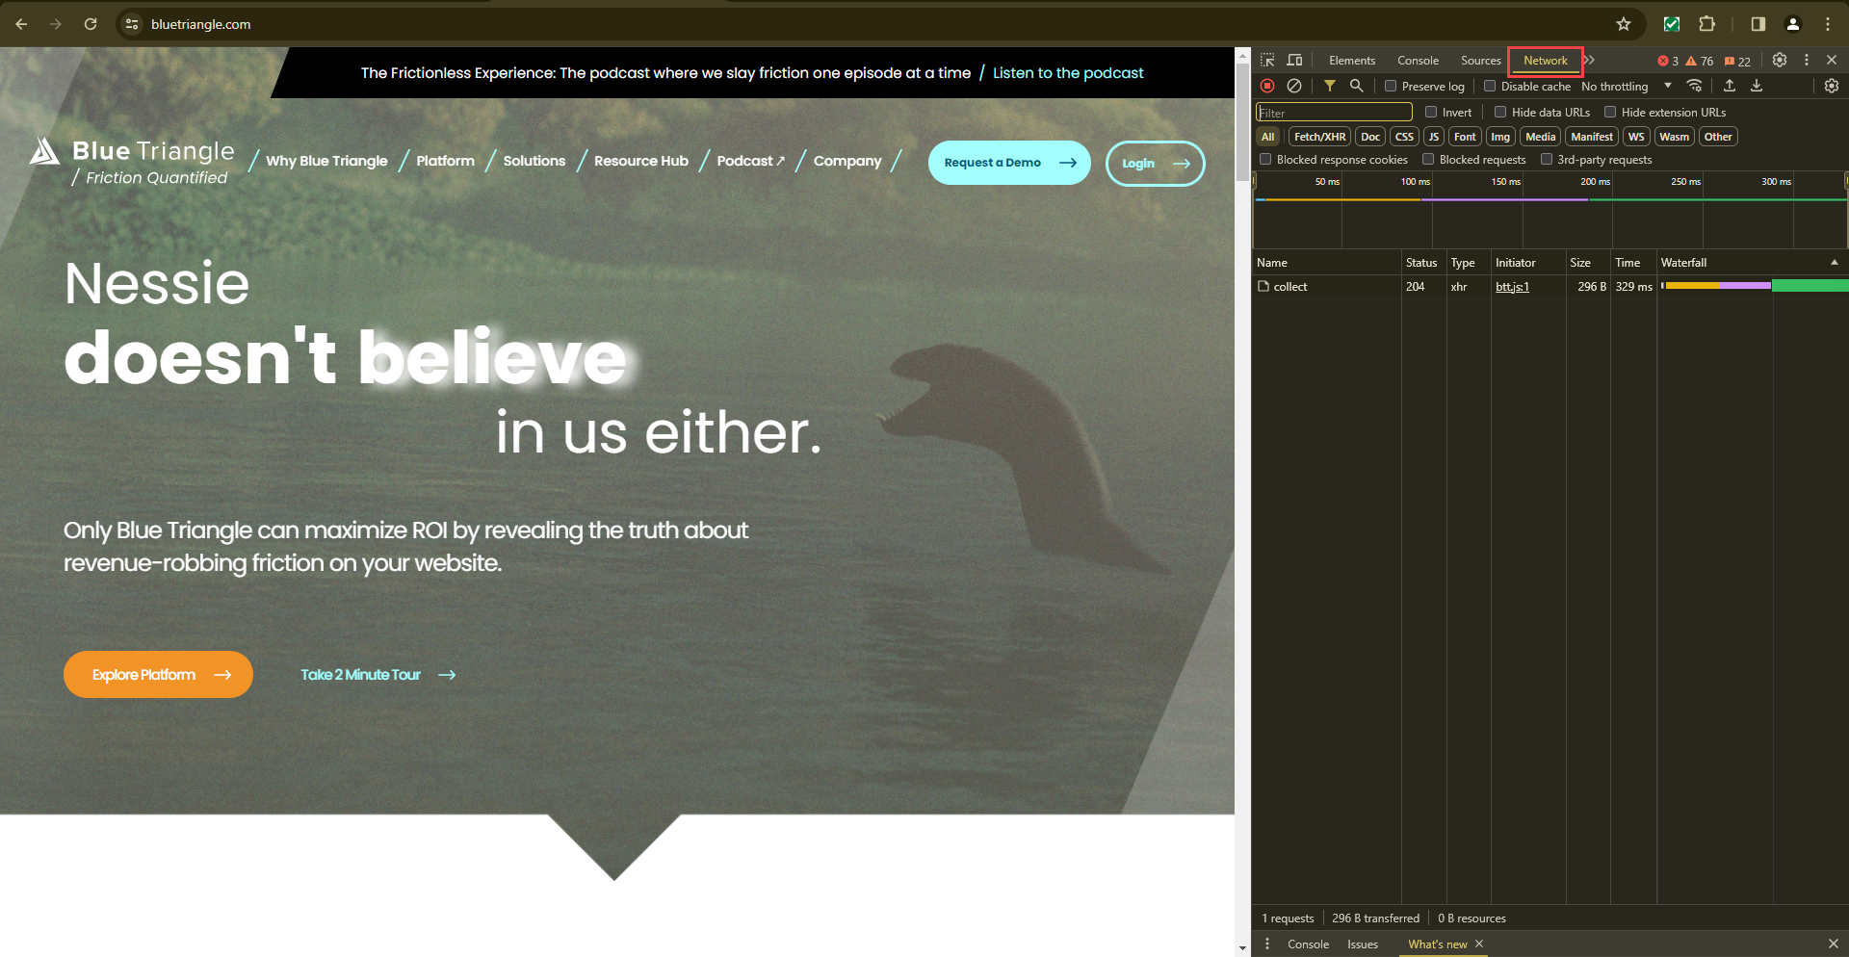Screen dimensions: 1849x957
Task: Switch to the Console tab
Action: [x=1418, y=60]
